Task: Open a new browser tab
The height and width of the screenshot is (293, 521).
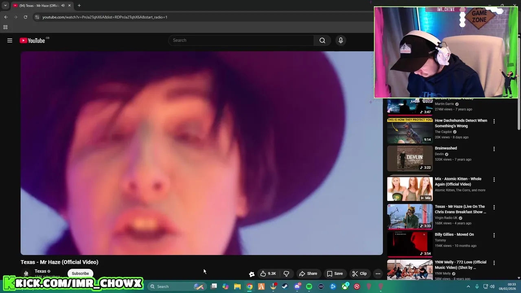Action: pyautogui.click(x=79, y=5)
